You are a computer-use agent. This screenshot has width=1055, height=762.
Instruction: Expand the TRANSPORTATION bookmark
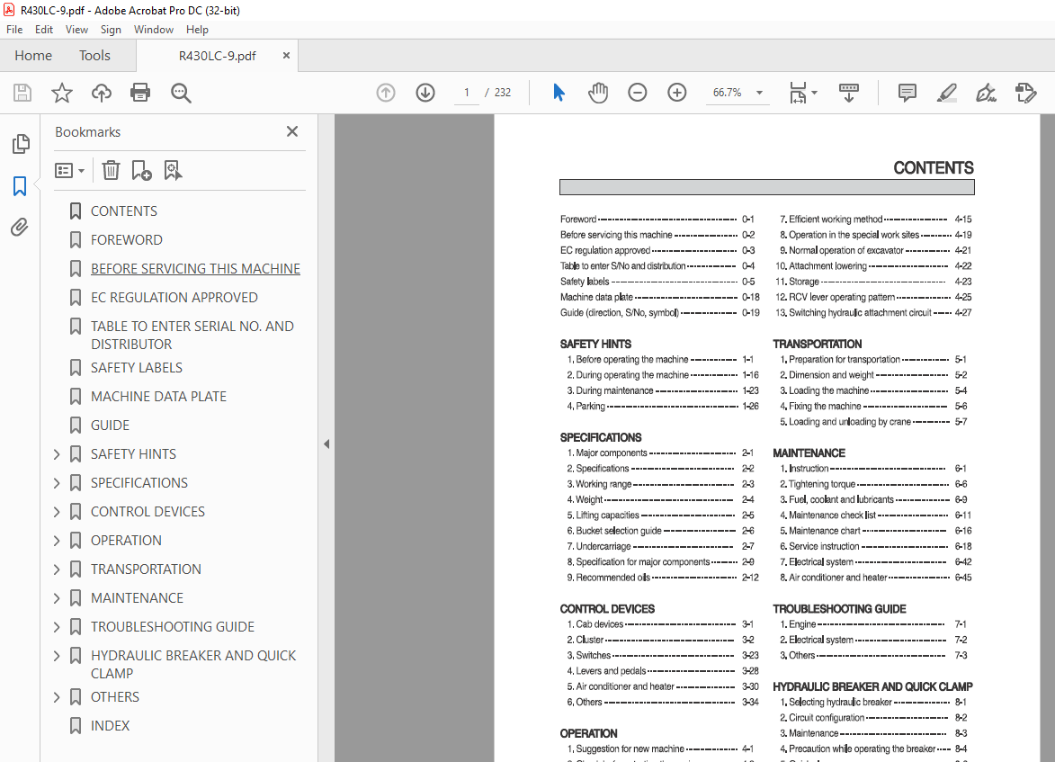pos(58,569)
